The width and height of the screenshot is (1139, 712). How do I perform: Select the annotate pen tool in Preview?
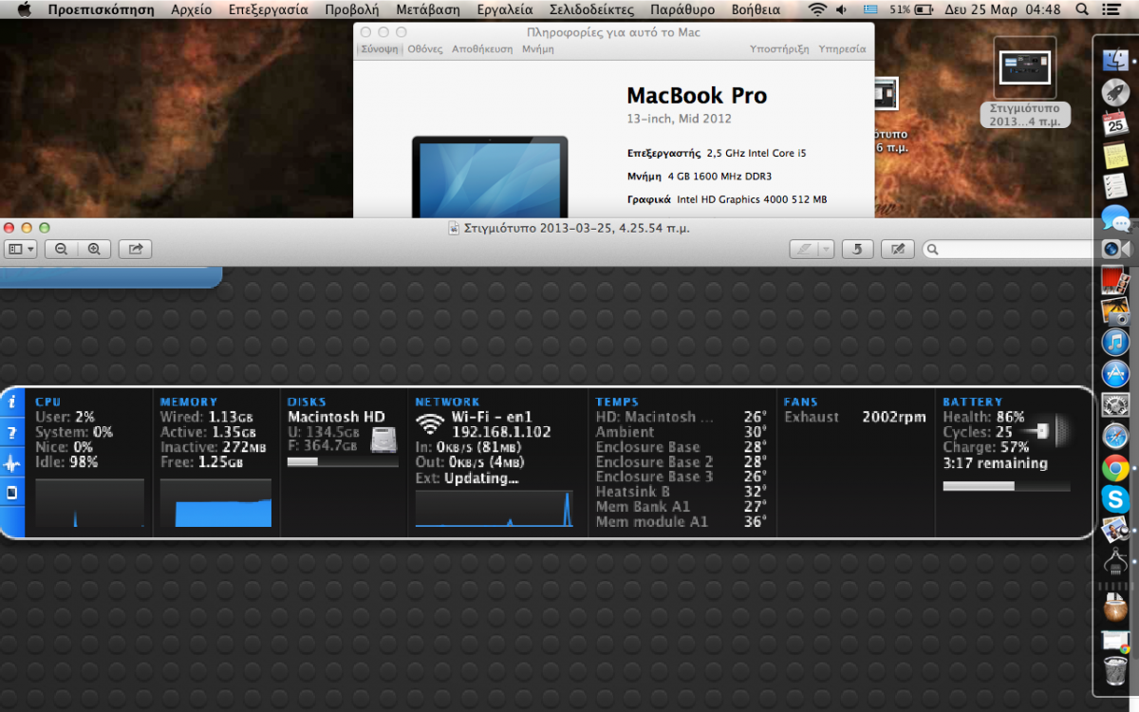tap(804, 249)
